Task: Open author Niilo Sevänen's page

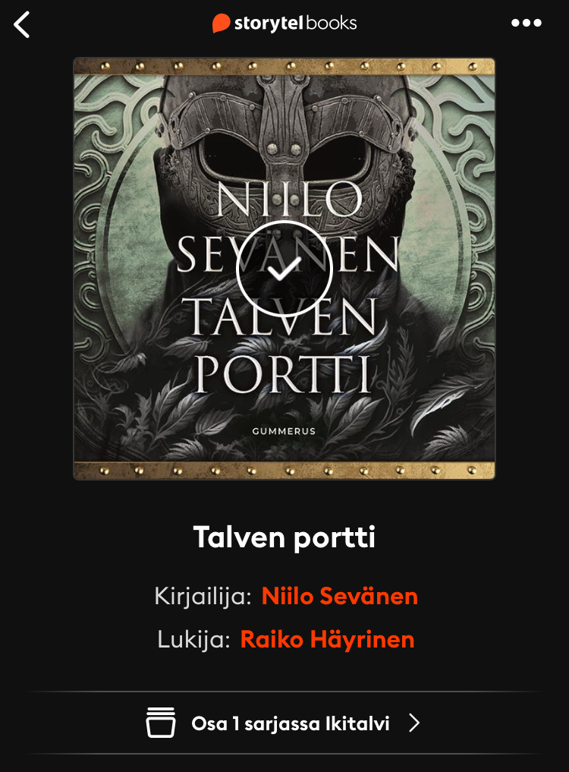Action: (340, 596)
